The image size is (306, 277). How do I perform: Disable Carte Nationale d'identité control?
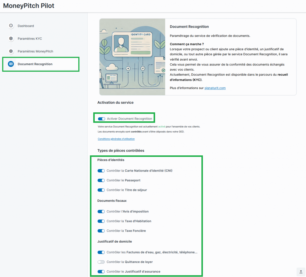[101, 171]
